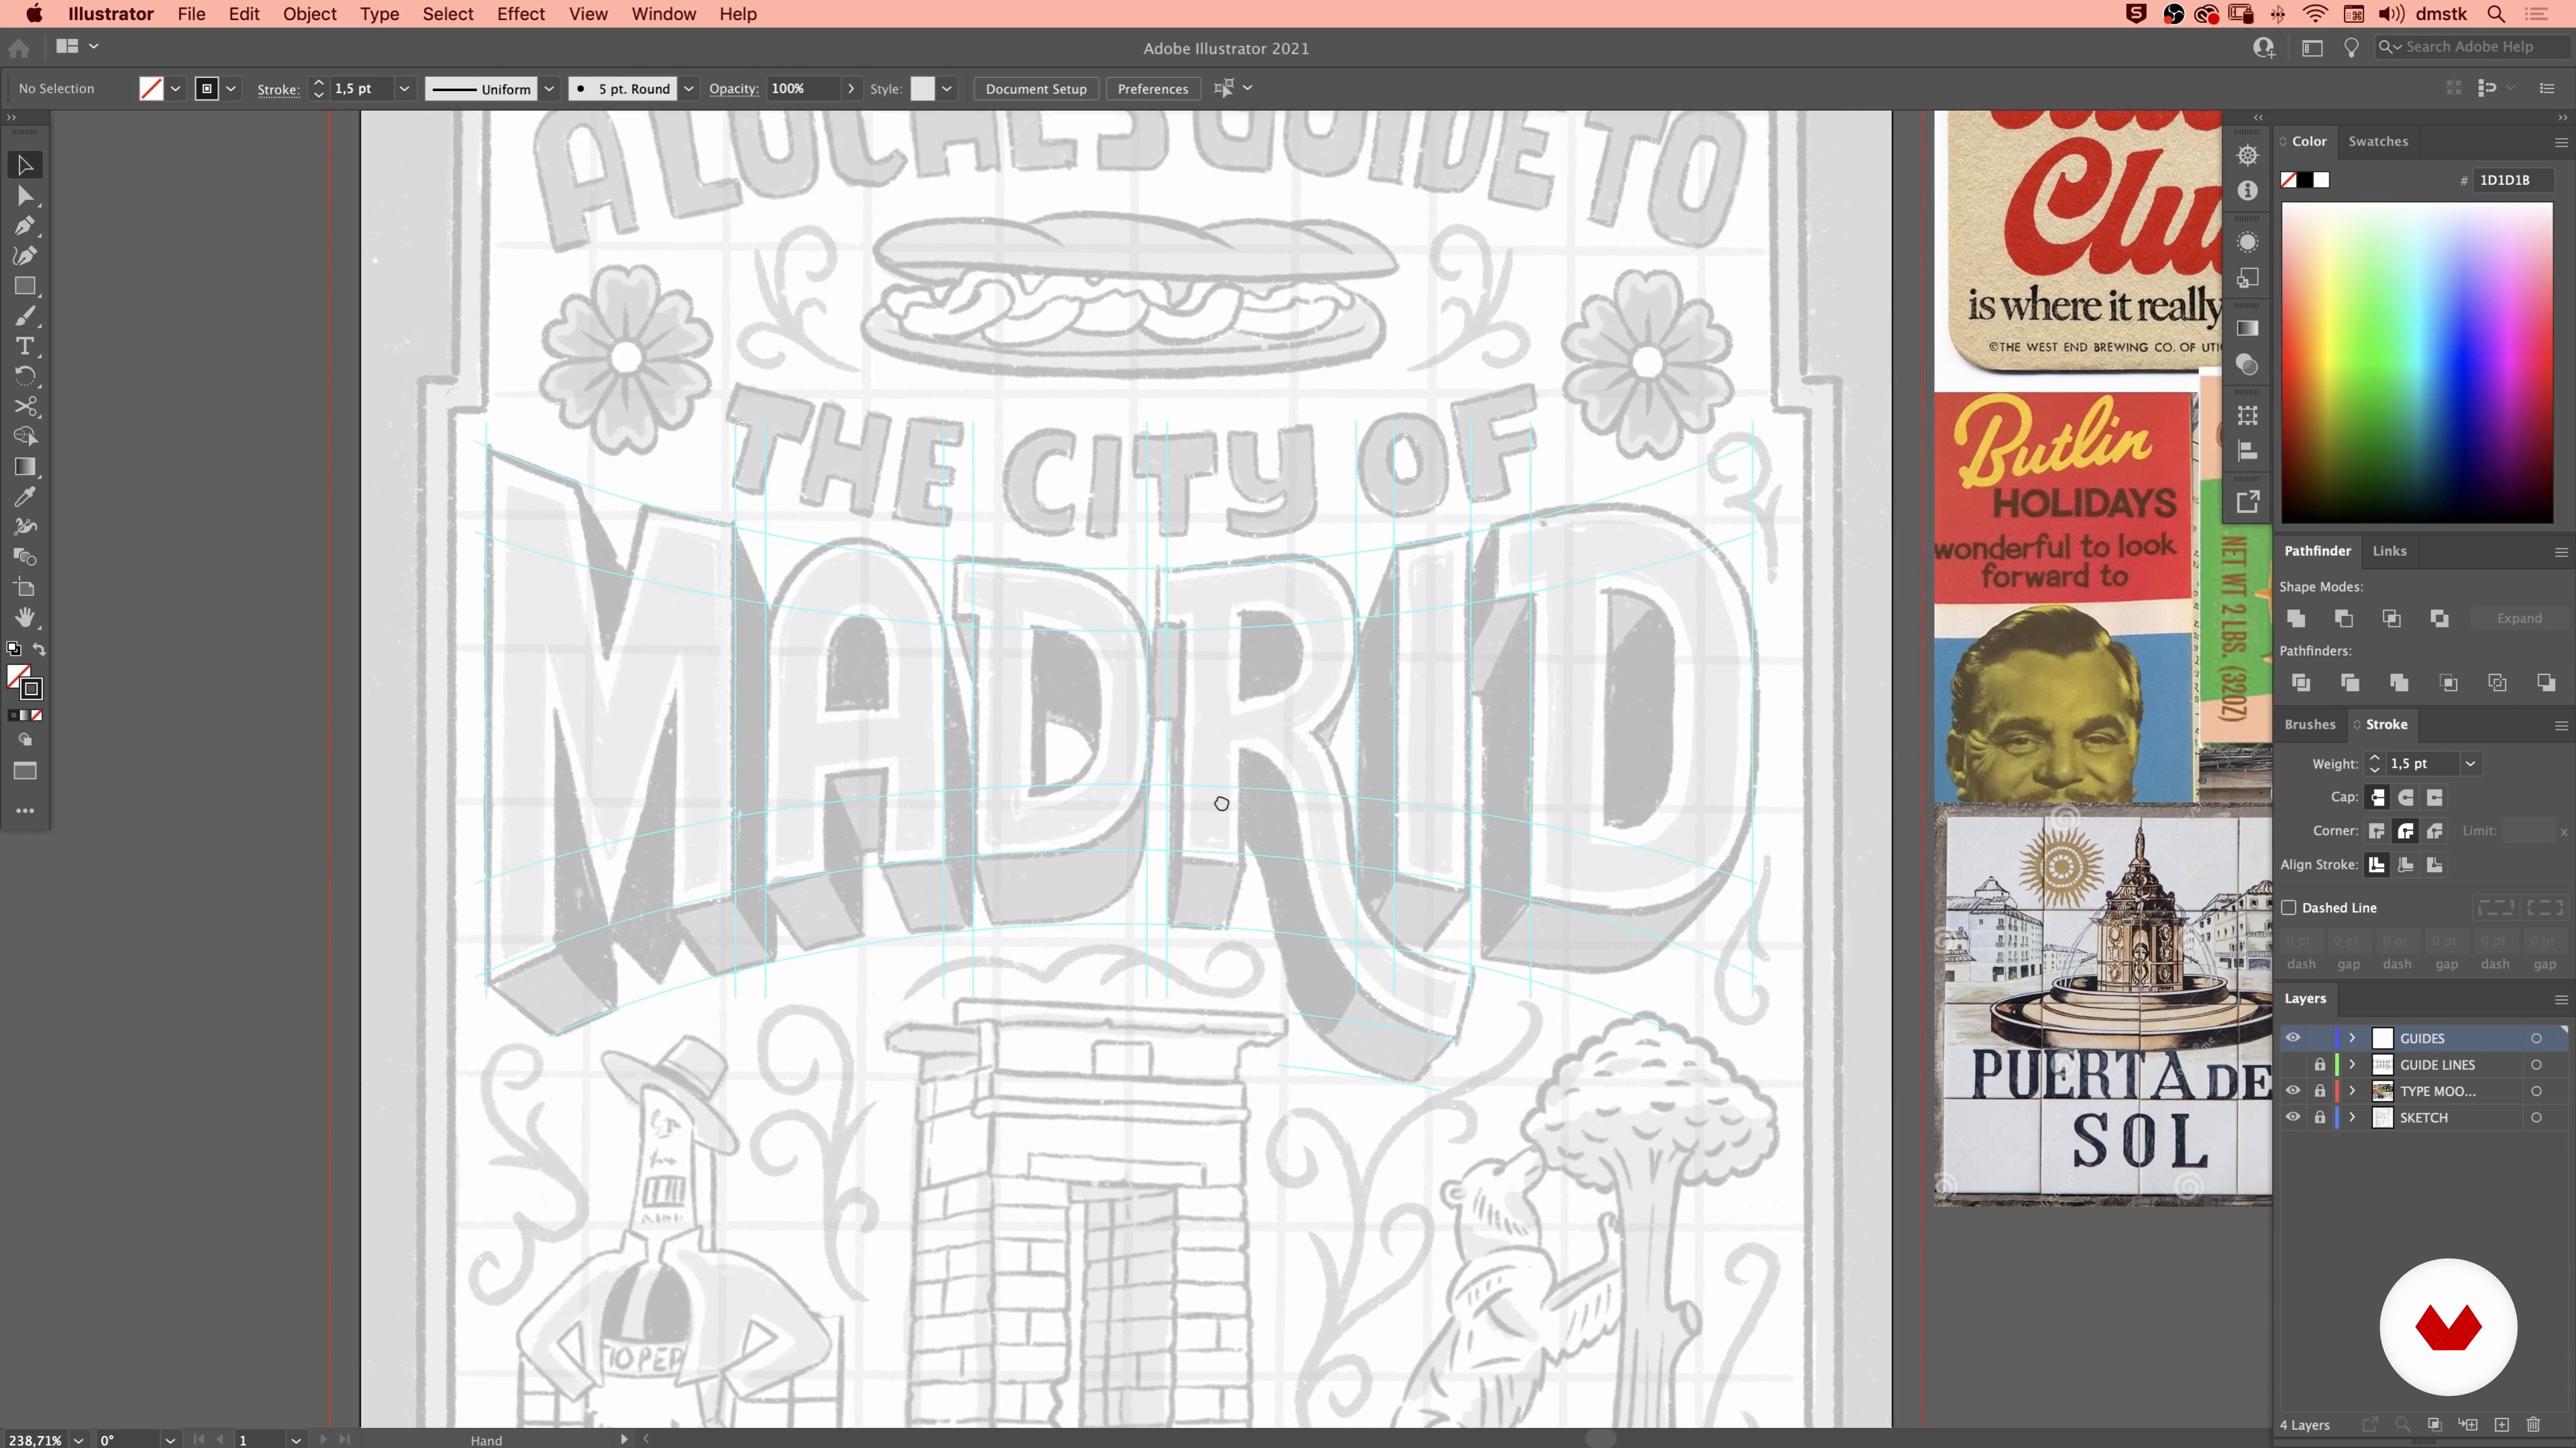The width and height of the screenshot is (2576, 1448).
Task: Click the white swatch in Color panel
Action: point(2322,180)
